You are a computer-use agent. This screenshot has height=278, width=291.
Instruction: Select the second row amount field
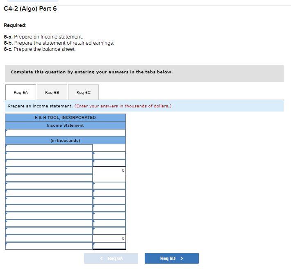click(x=109, y=155)
